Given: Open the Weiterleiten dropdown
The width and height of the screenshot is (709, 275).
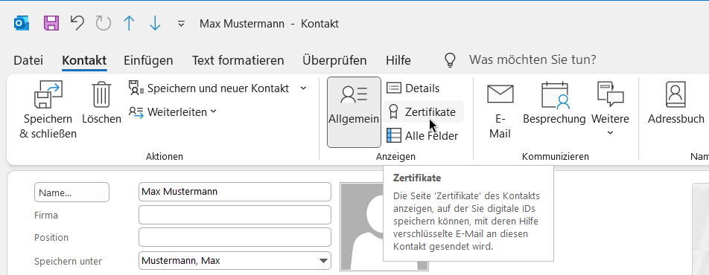Looking at the screenshot, I should pos(173,111).
